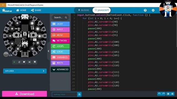Screen dimensions: 177x99
Task: Click the search magnifier icon
Action: pyautogui.click(x=66, y=18)
